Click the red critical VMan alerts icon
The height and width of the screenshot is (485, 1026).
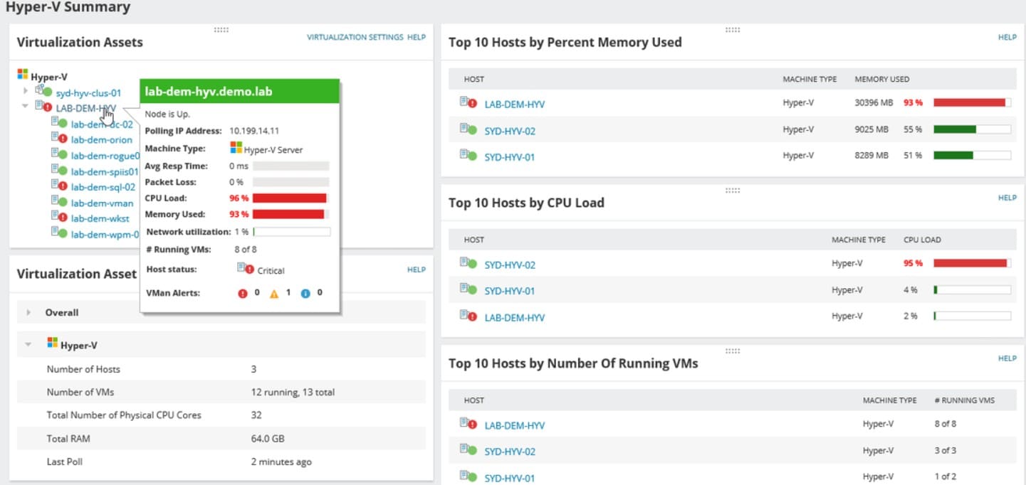pyautogui.click(x=243, y=293)
